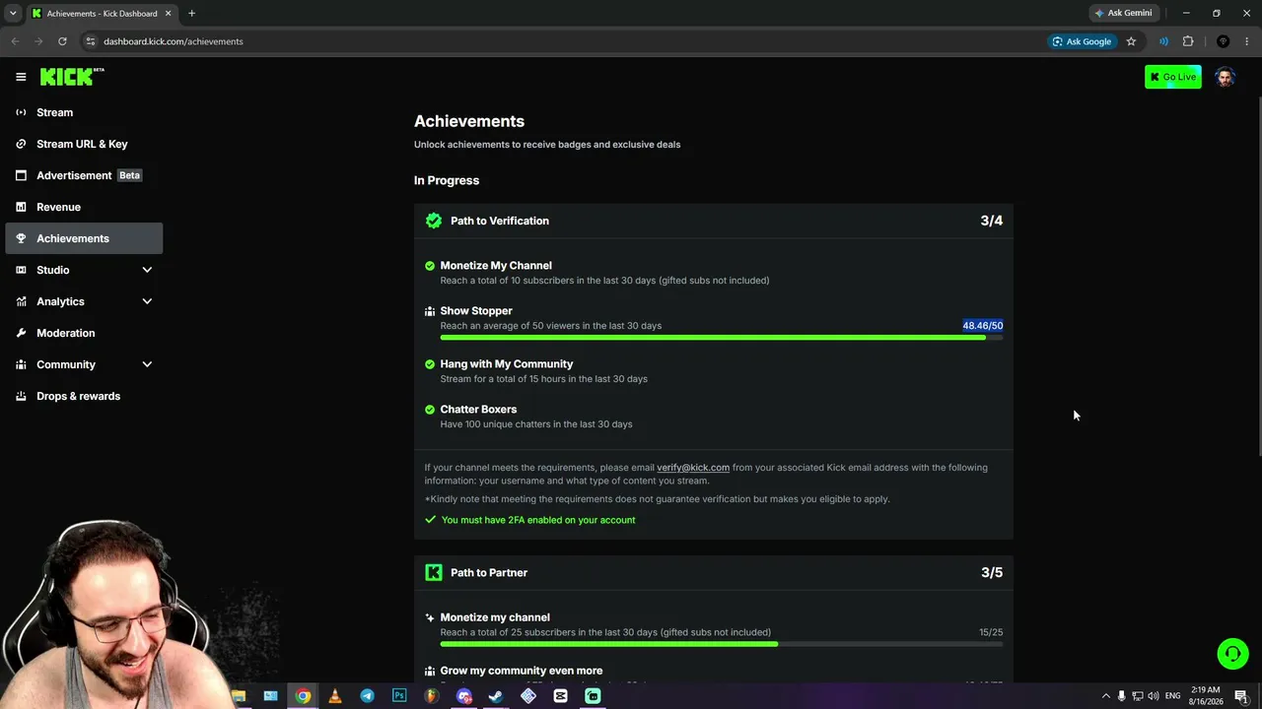This screenshot has width=1262, height=709.
Task: Click the address bar URL
Action: (x=174, y=41)
